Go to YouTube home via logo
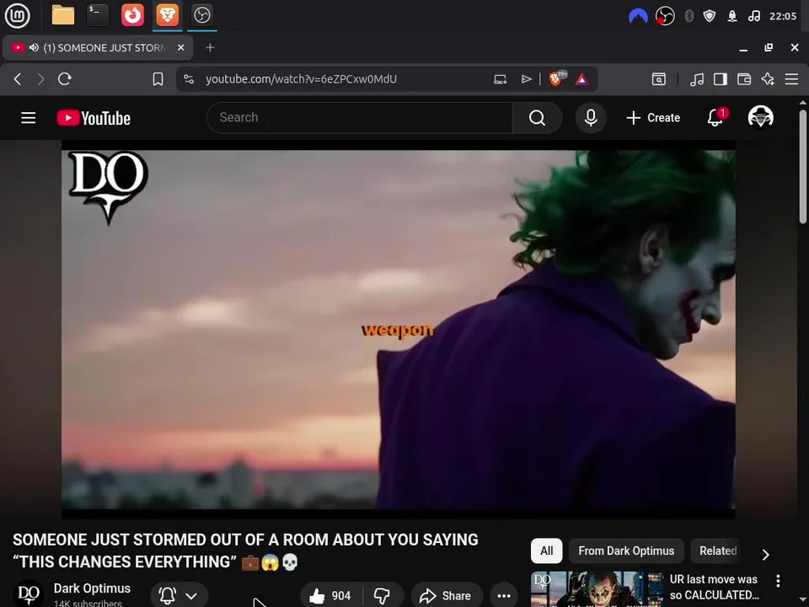809x607 pixels. tap(94, 118)
